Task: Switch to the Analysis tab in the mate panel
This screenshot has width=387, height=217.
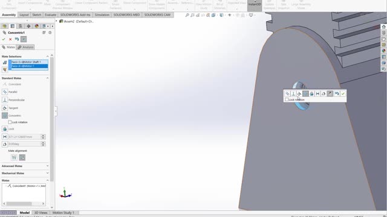Action: (x=25, y=47)
